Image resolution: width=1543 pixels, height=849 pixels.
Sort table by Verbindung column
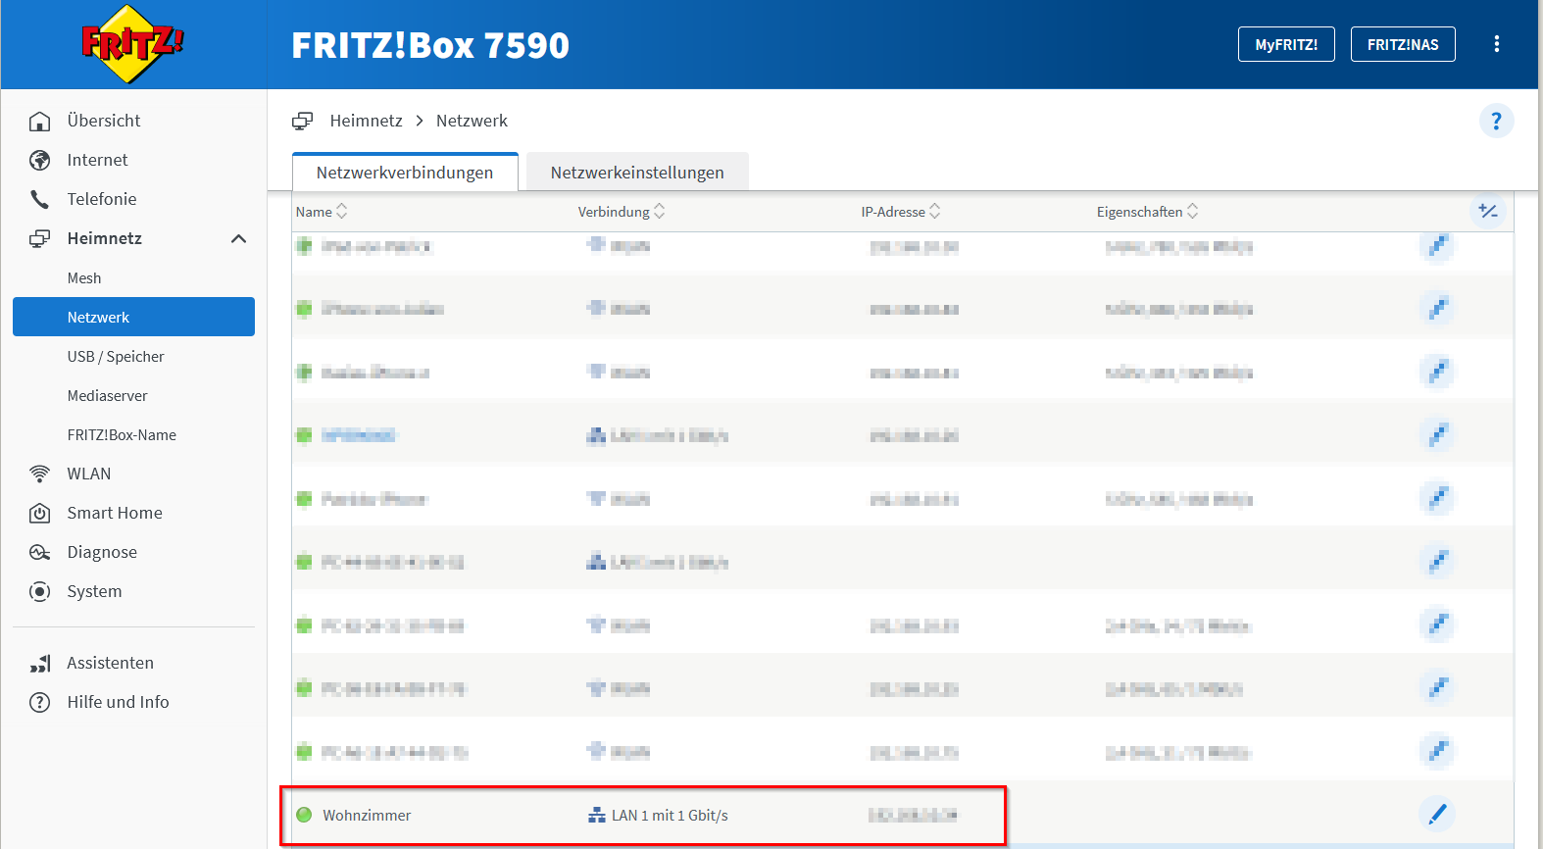pos(622,212)
